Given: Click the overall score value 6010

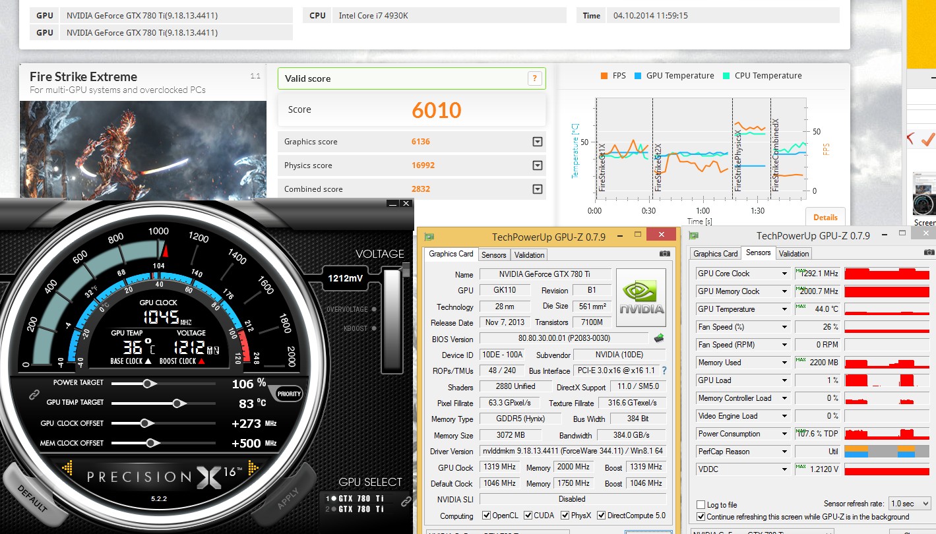Looking at the screenshot, I should (437, 110).
